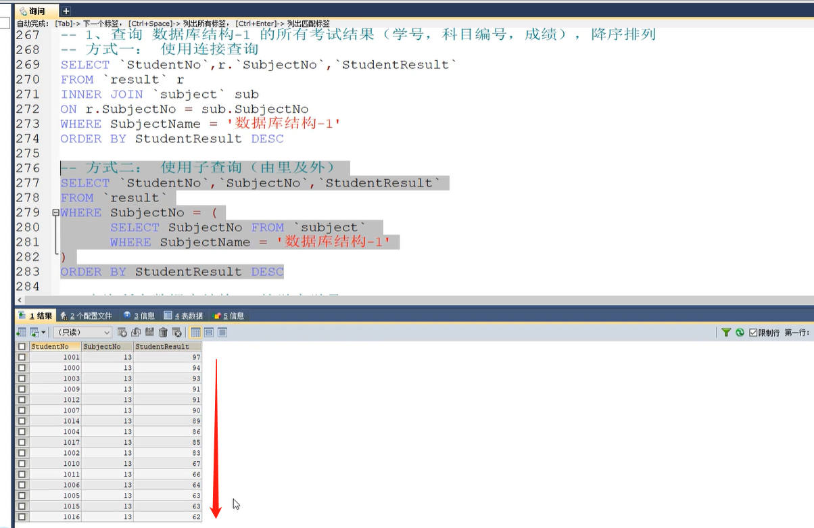This screenshot has width=814, height=528.
Task: Open the 2 个配置文件 tab
Action: coord(86,316)
